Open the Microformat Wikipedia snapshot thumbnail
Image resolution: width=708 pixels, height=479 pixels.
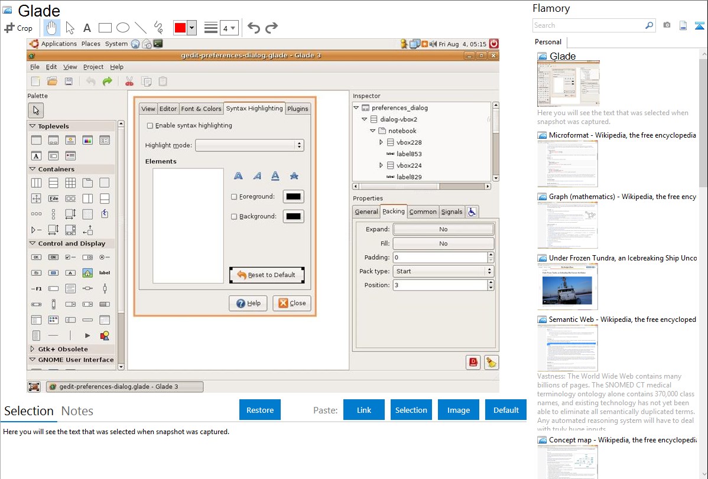coord(567,164)
